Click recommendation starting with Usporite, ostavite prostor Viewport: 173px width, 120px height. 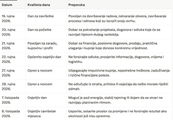(x=118, y=114)
